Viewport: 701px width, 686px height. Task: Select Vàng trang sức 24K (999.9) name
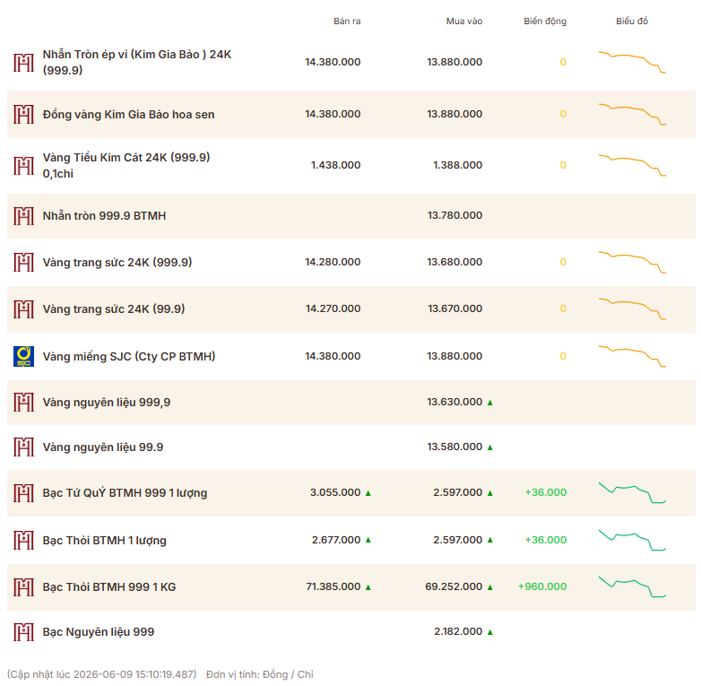(117, 263)
